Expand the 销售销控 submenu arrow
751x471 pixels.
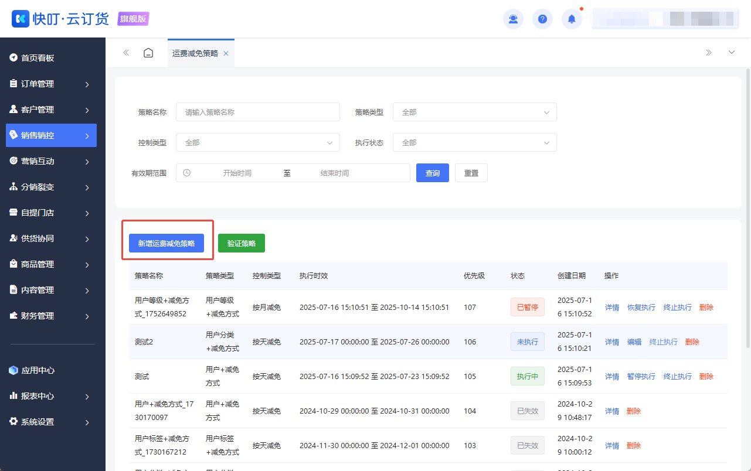point(87,136)
